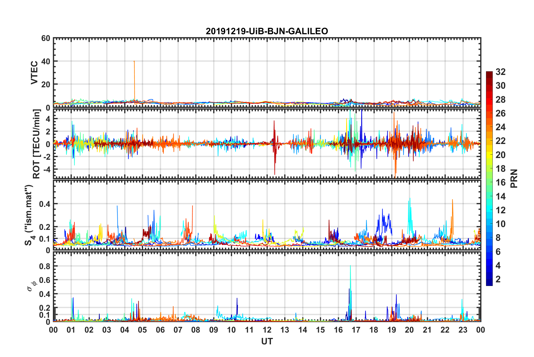The width and height of the screenshot is (534, 357).
Task: Click the UT axis tick label 05
Action: click(142, 330)
